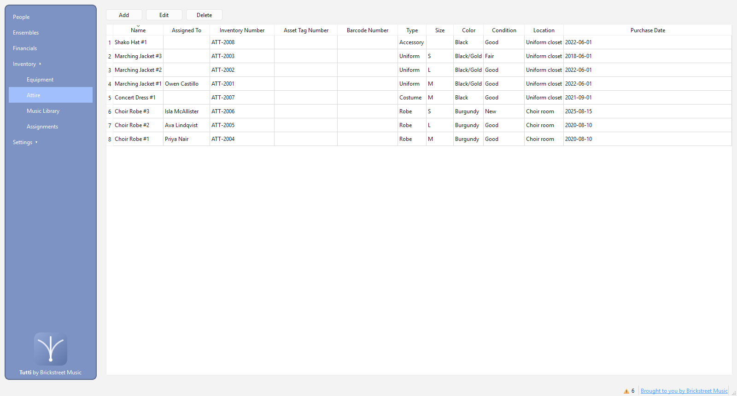This screenshot has height=396, width=737.
Task: Click the warning count 6 in status bar
Action: pyautogui.click(x=633, y=391)
